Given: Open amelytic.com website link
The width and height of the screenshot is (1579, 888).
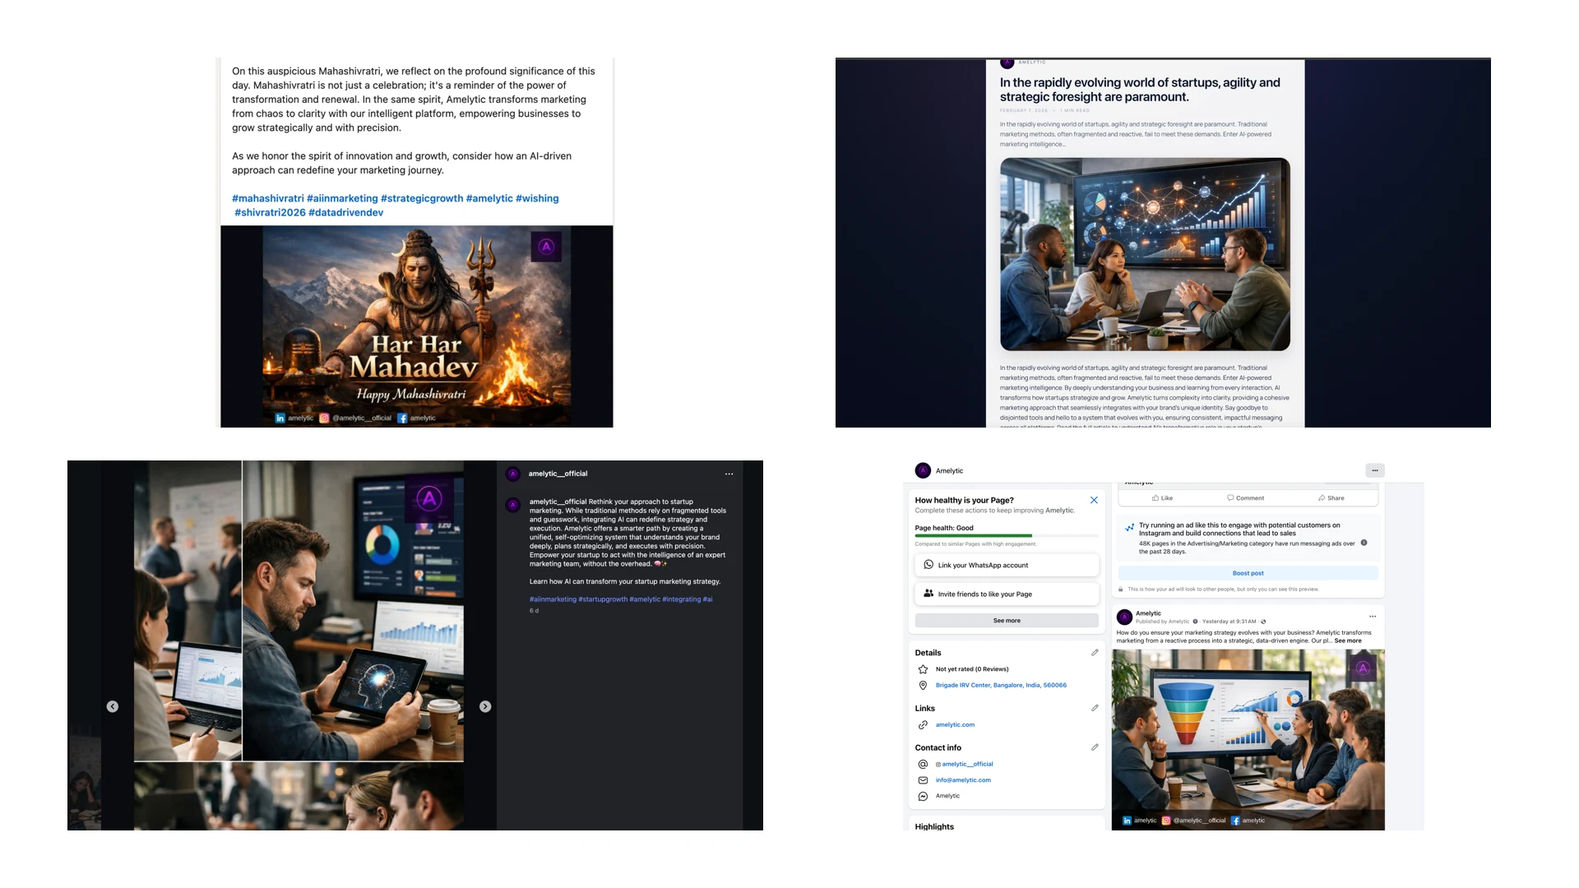Looking at the screenshot, I should 955,724.
